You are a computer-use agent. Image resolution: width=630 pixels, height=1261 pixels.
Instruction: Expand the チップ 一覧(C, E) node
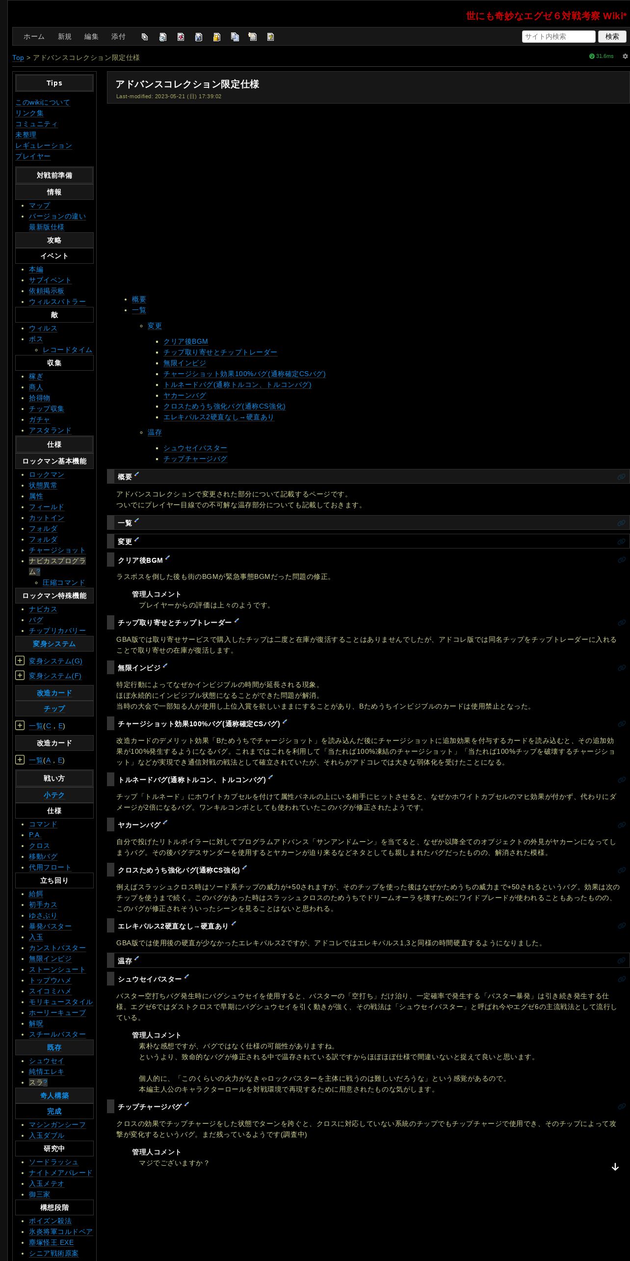tap(20, 725)
